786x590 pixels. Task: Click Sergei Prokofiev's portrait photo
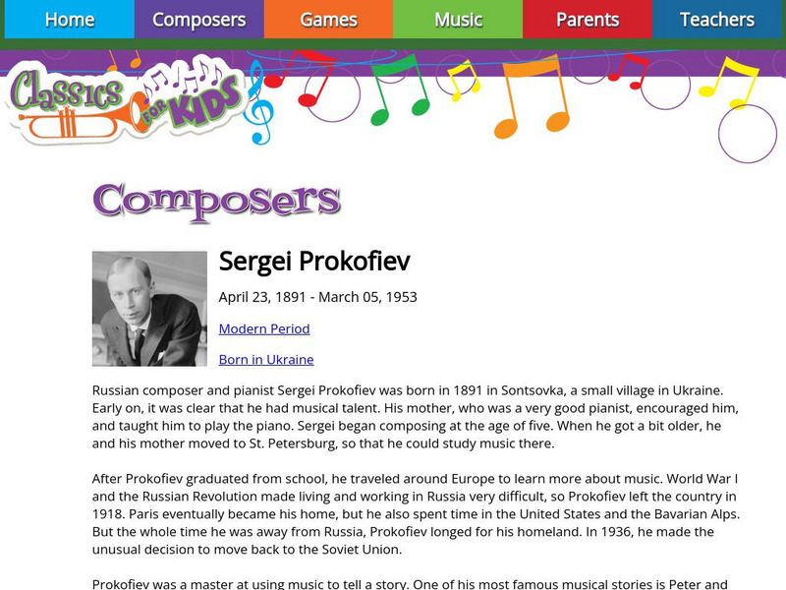tap(149, 309)
